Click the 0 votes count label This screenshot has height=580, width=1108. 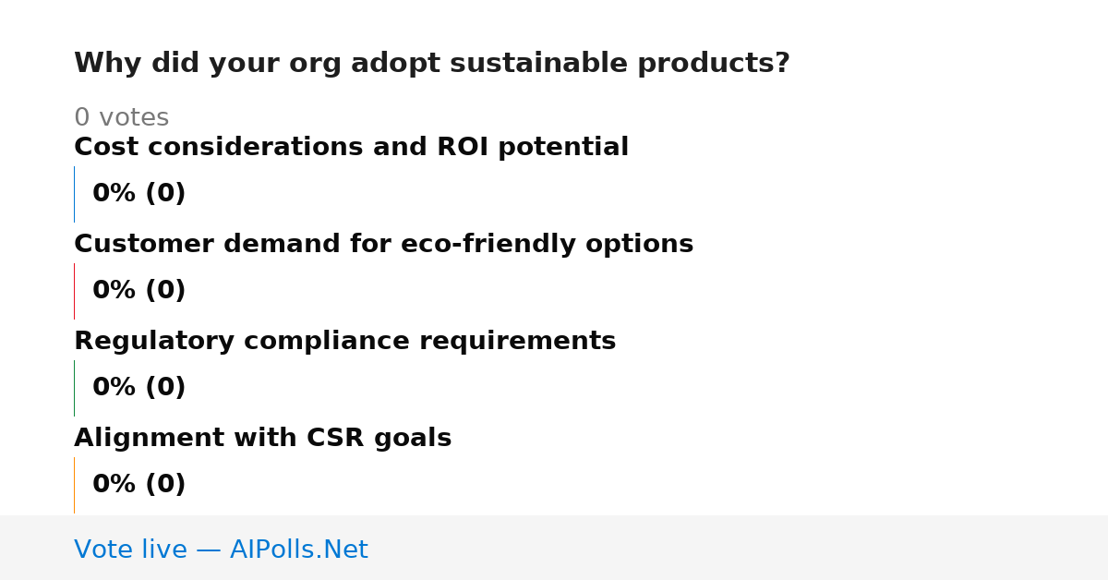121,118
